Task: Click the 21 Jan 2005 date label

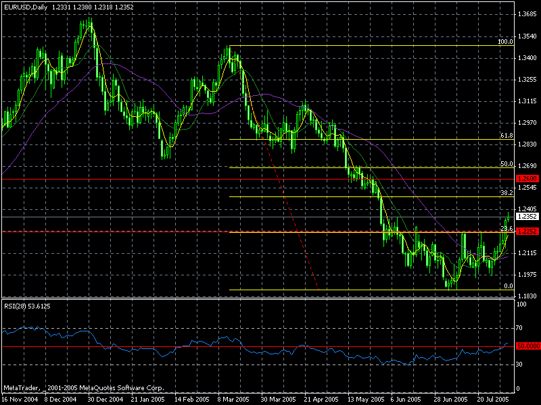Action: click(x=147, y=400)
